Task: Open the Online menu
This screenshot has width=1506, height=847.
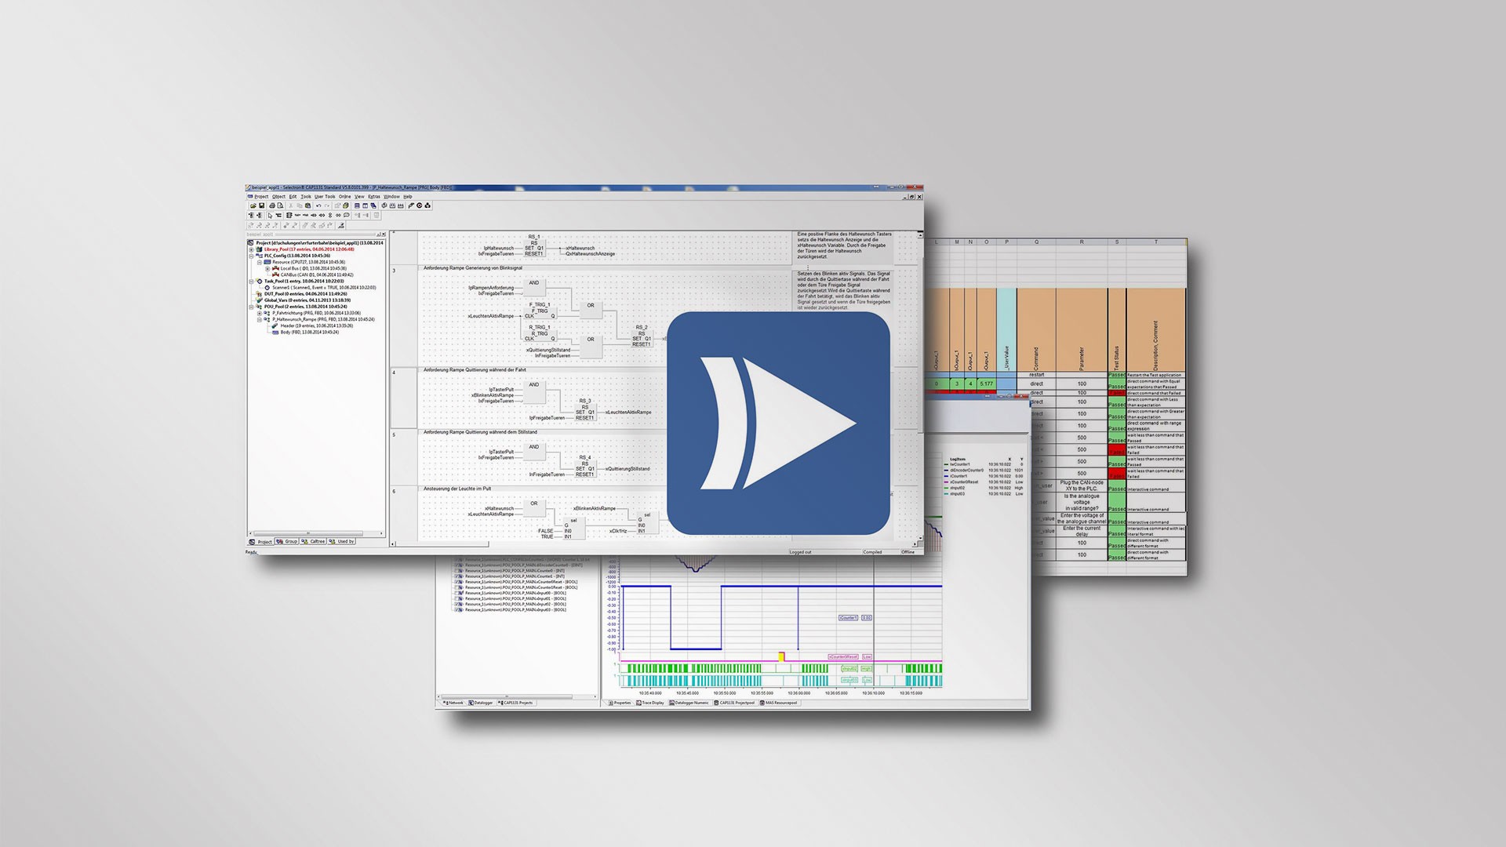Action: pos(344,197)
